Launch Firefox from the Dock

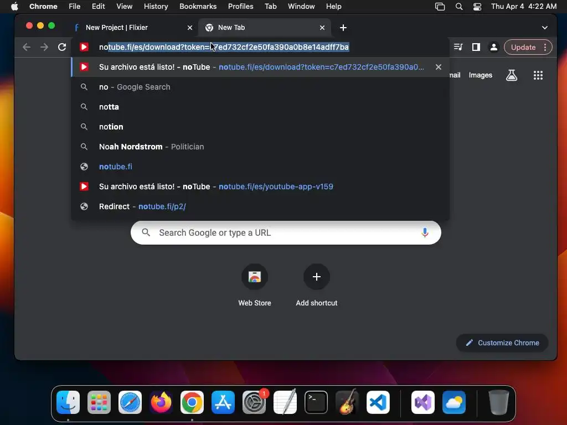tap(161, 402)
